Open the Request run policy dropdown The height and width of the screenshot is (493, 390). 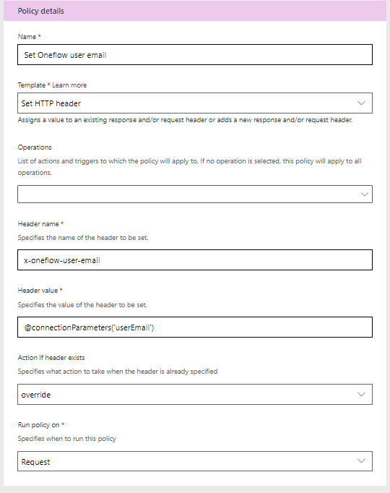click(195, 461)
